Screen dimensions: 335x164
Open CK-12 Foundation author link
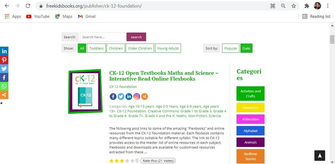point(123,87)
